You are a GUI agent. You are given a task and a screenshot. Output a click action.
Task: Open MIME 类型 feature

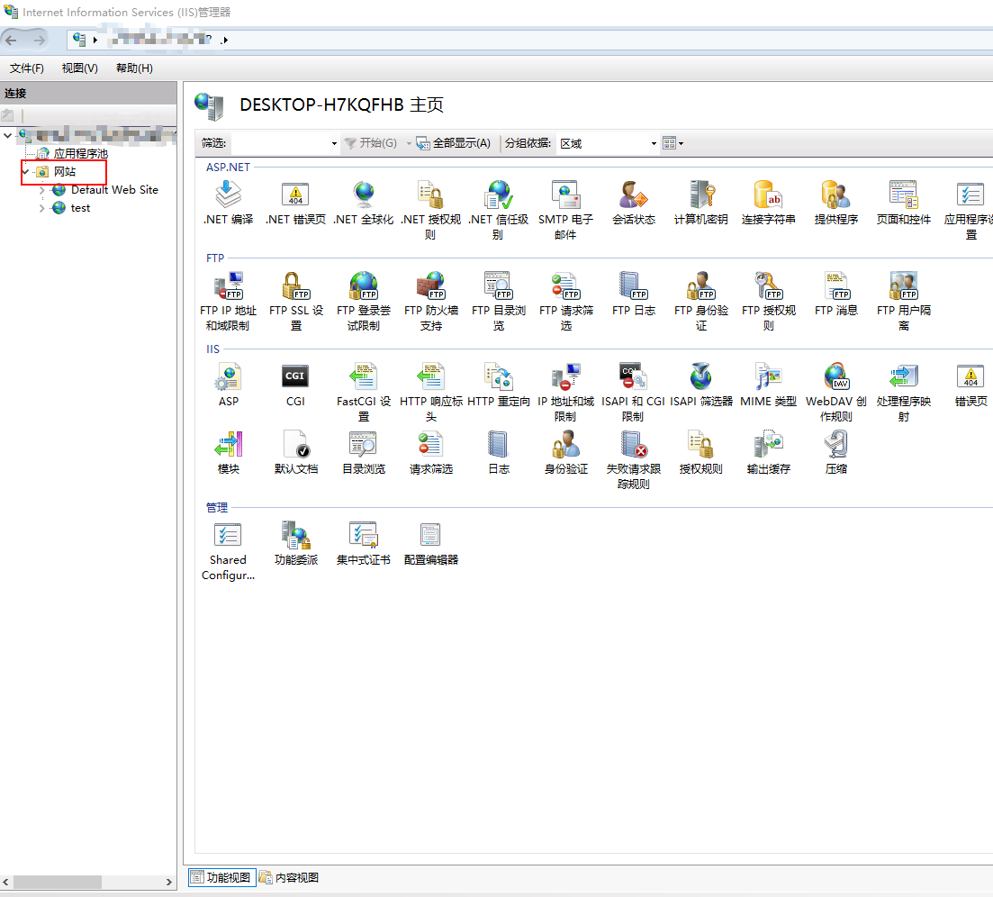(x=768, y=385)
